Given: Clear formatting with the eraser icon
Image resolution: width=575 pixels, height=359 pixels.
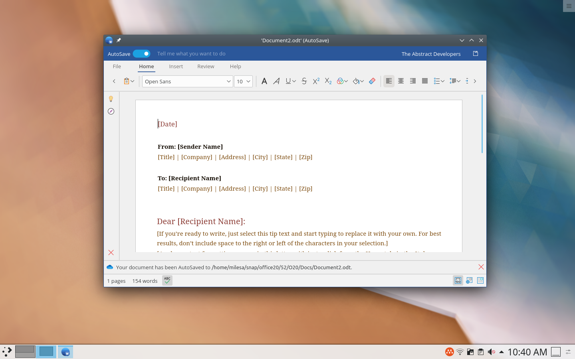Looking at the screenshot, I should [372, 81].
